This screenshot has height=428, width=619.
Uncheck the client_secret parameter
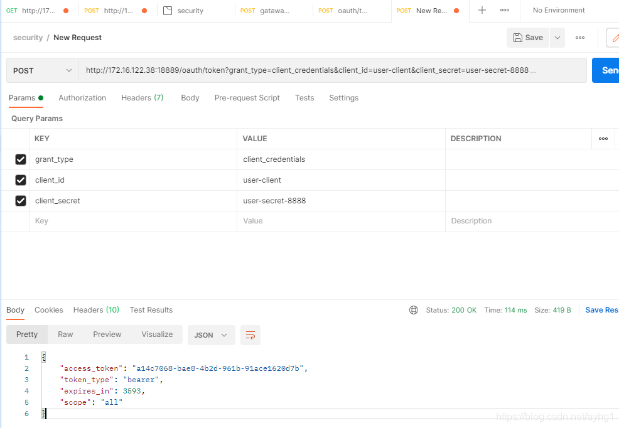(x=21, y=201)
